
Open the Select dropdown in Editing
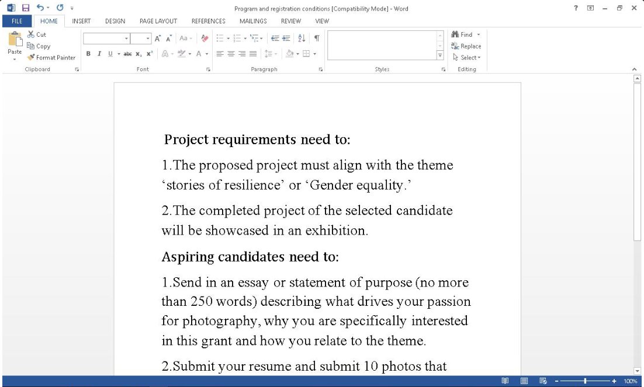[x=466, y=57]
